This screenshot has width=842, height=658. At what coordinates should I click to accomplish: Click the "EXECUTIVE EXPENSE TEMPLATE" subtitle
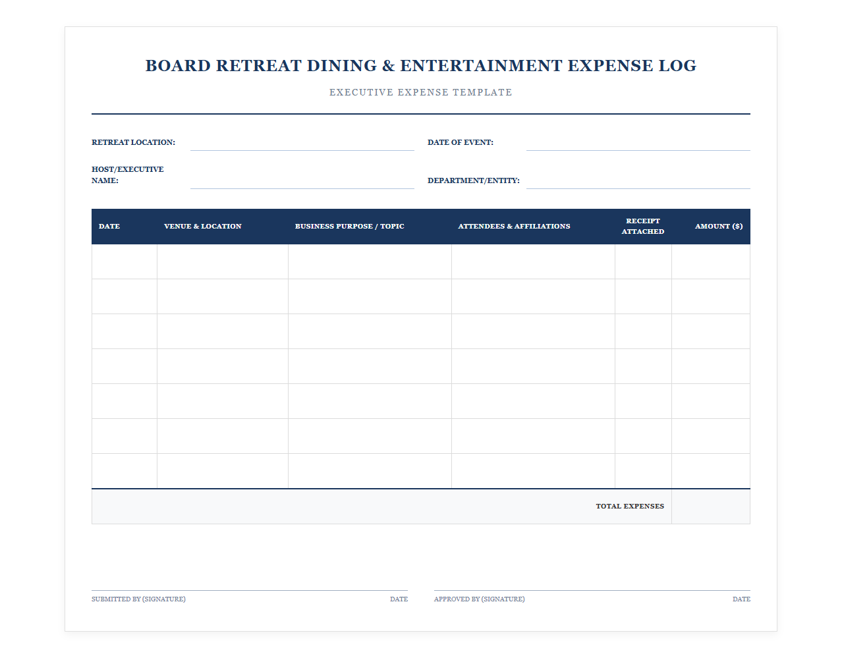420,93
